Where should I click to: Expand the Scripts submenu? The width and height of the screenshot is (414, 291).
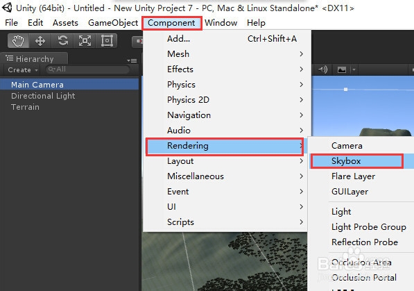pos(225,222)
